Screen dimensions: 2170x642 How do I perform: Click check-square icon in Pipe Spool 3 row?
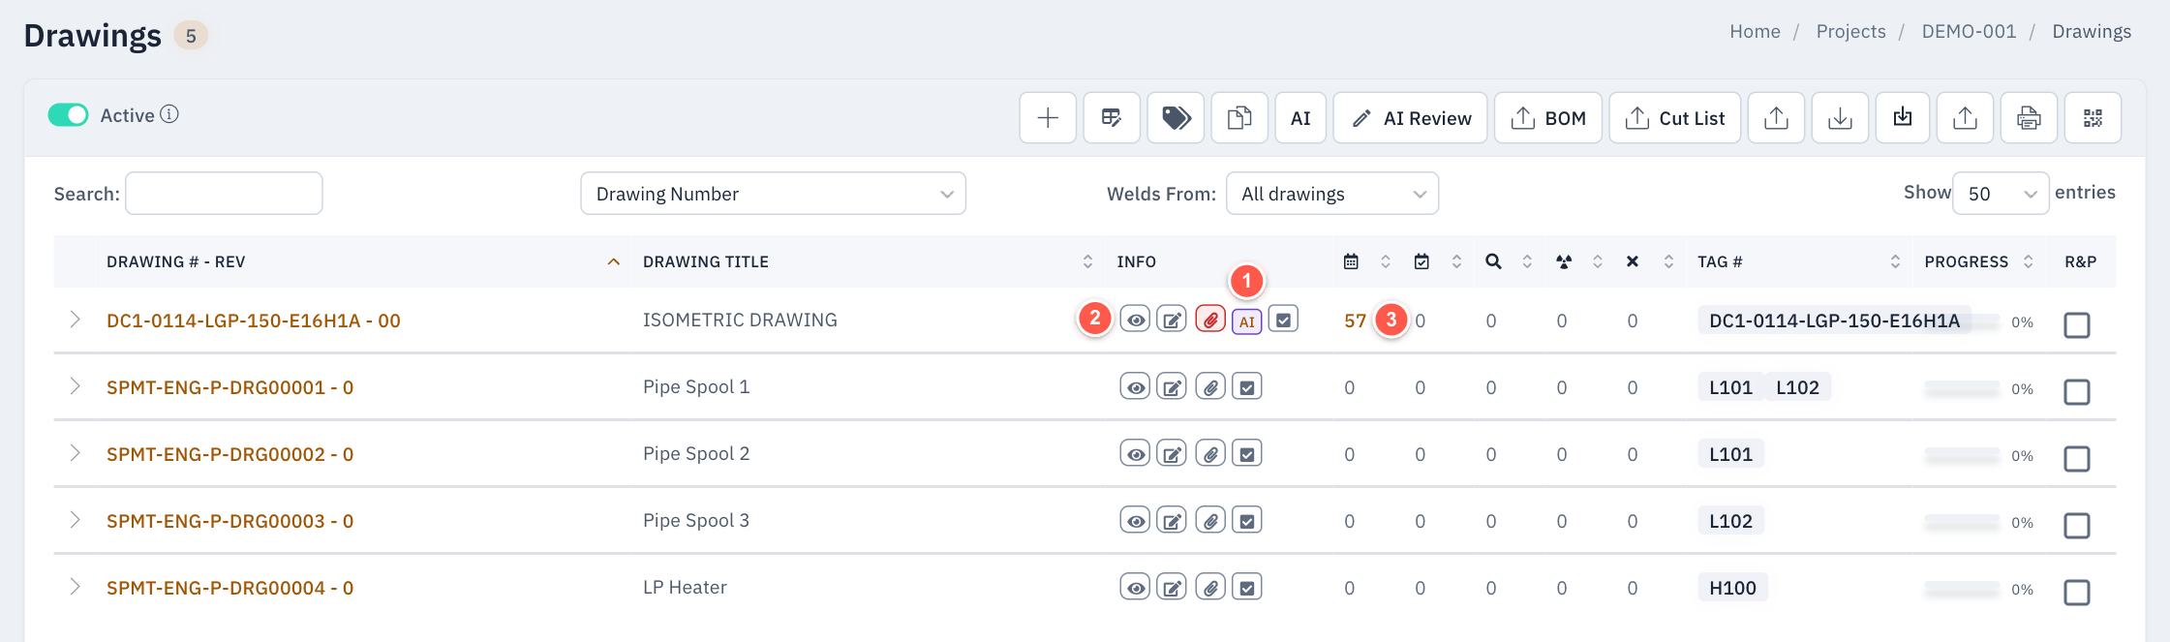[1247, 521]
